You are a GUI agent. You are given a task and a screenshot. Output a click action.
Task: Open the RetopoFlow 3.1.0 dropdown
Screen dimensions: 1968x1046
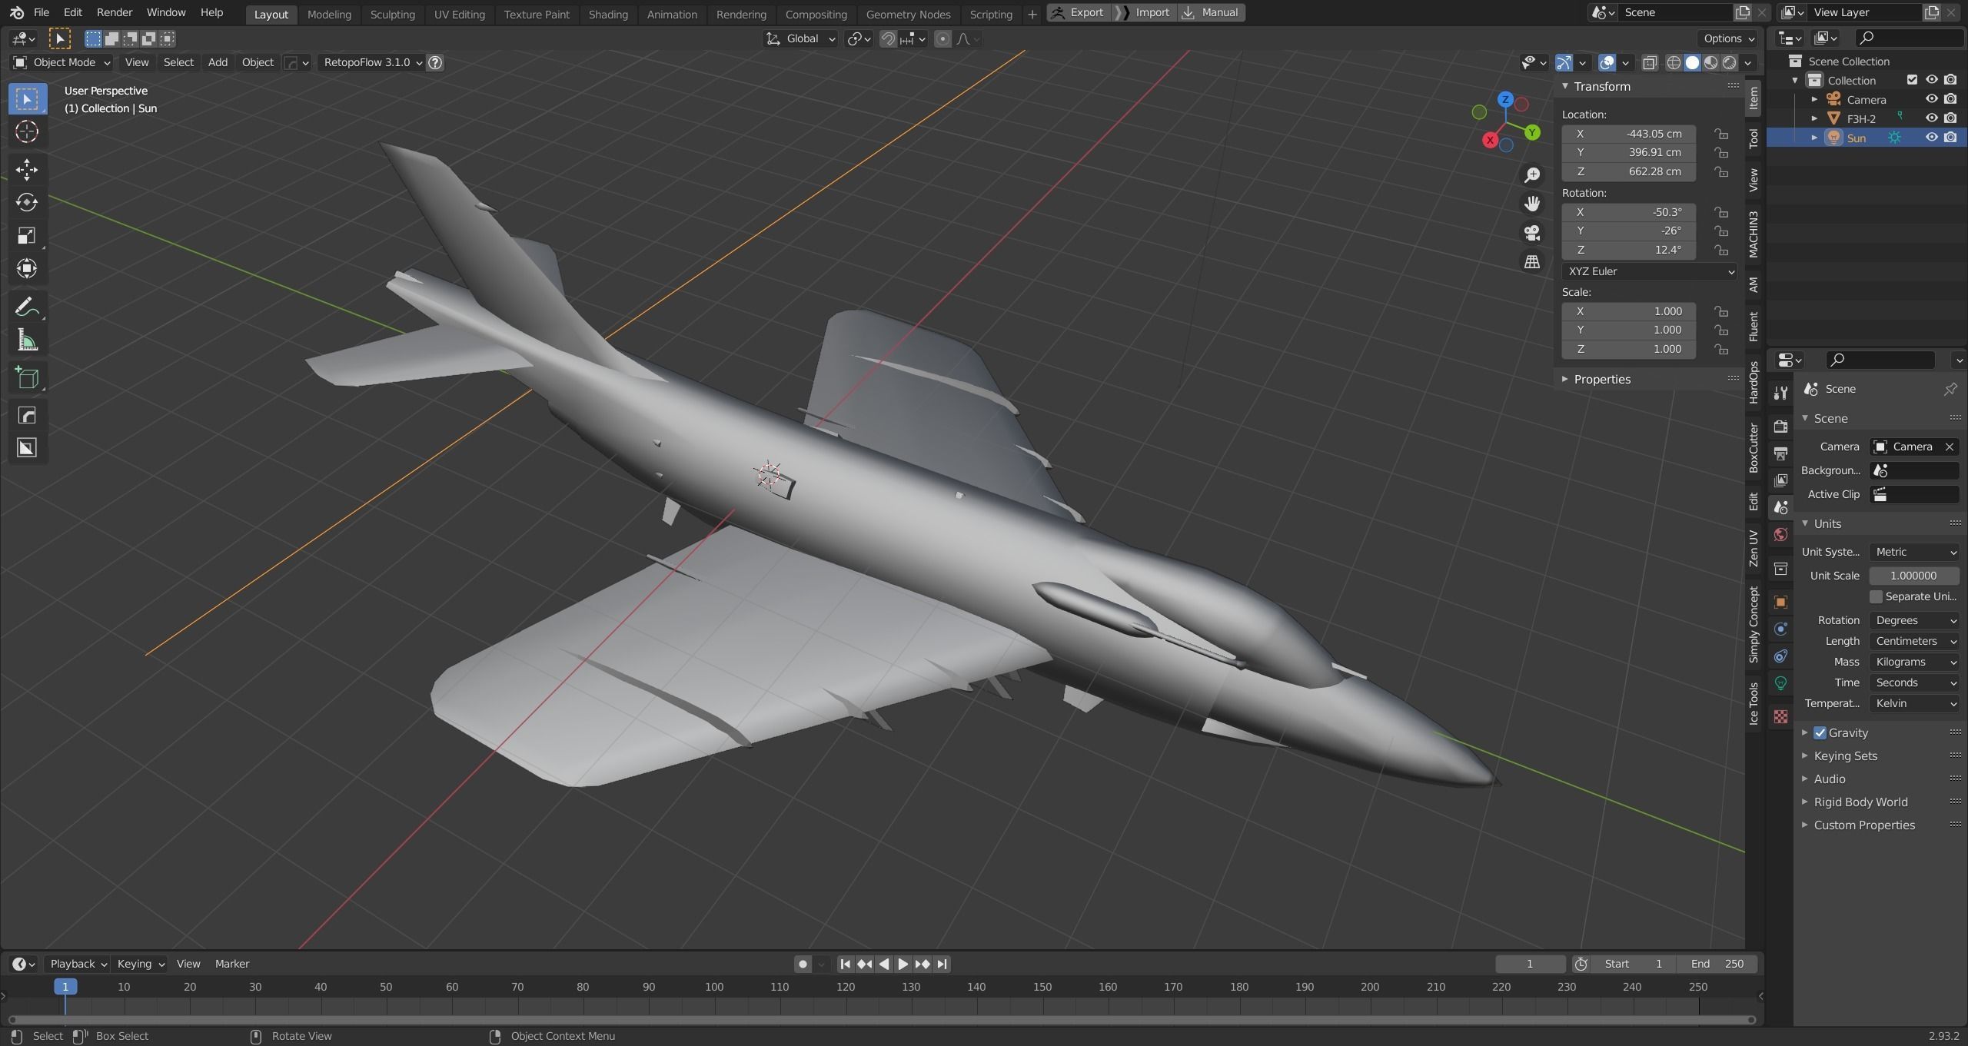point(372,62)
